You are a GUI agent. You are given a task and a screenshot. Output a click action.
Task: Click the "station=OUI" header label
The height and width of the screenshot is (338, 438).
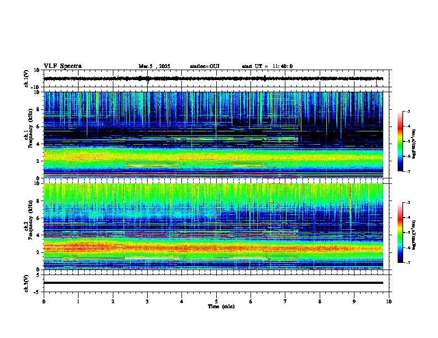pos(205,66)
